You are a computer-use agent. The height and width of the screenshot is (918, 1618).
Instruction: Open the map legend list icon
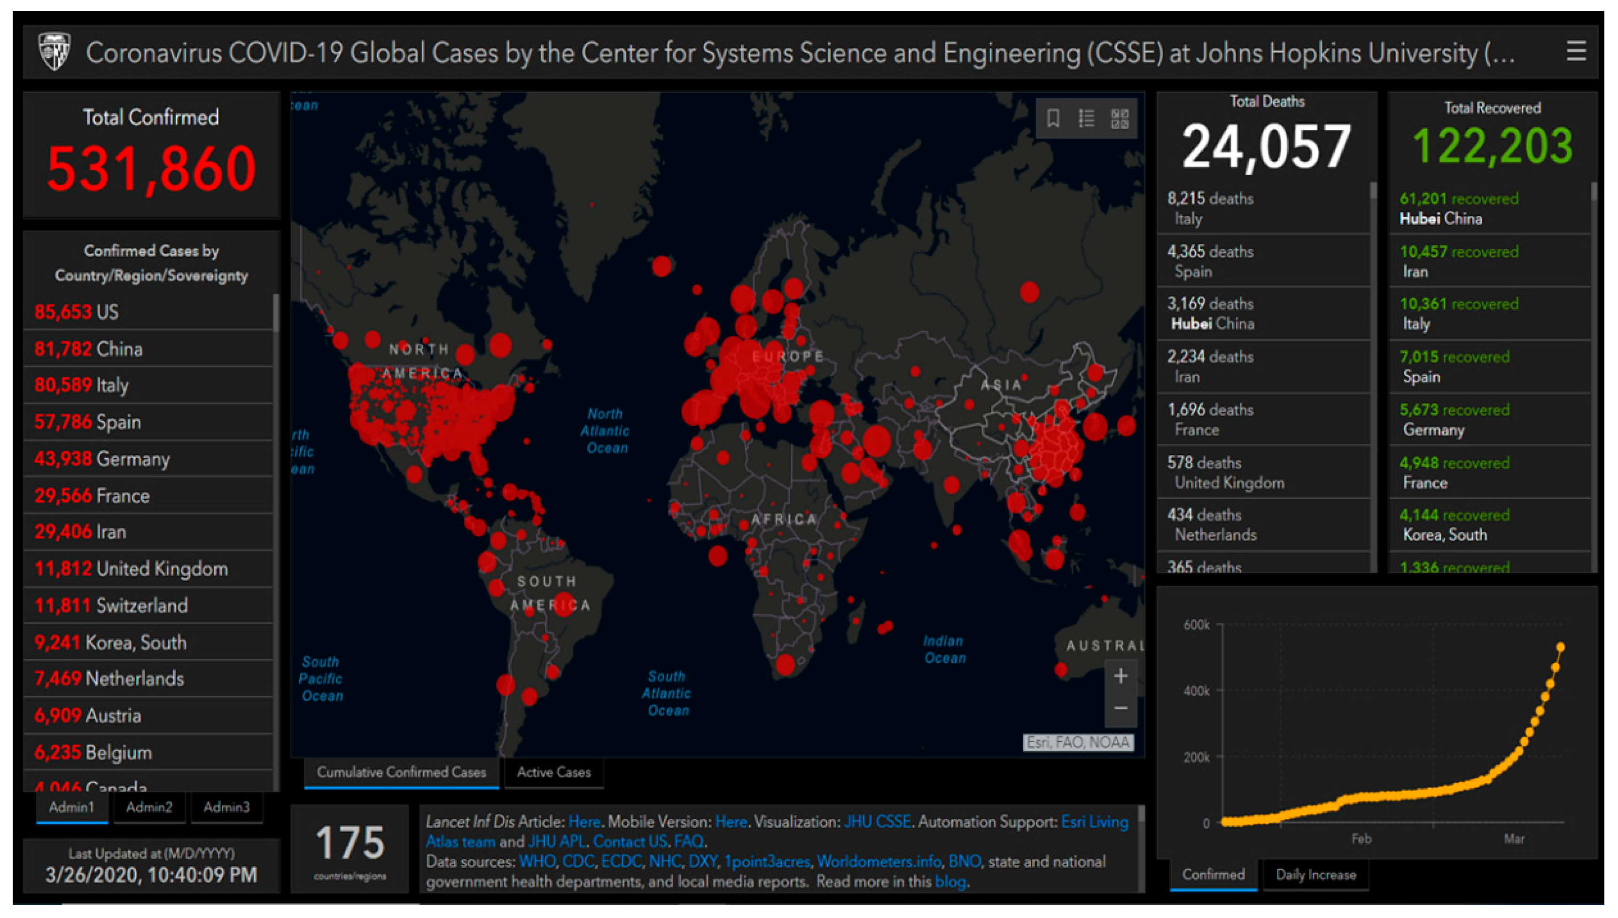[1086, 118]
